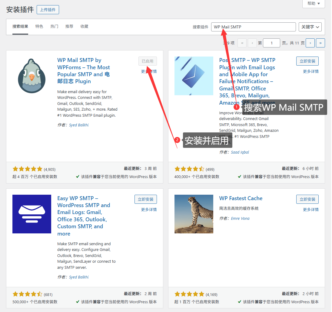Click the WP Fastest Cache cheetah thumbnail

click(194, 214)
